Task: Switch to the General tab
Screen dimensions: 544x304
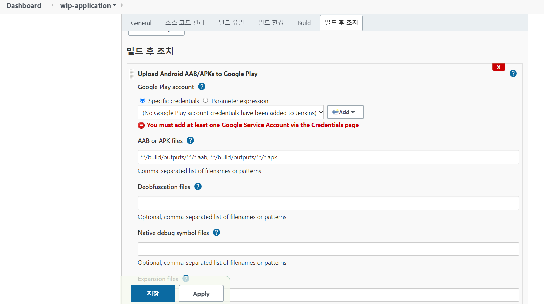Action: (x=141, y=23)
